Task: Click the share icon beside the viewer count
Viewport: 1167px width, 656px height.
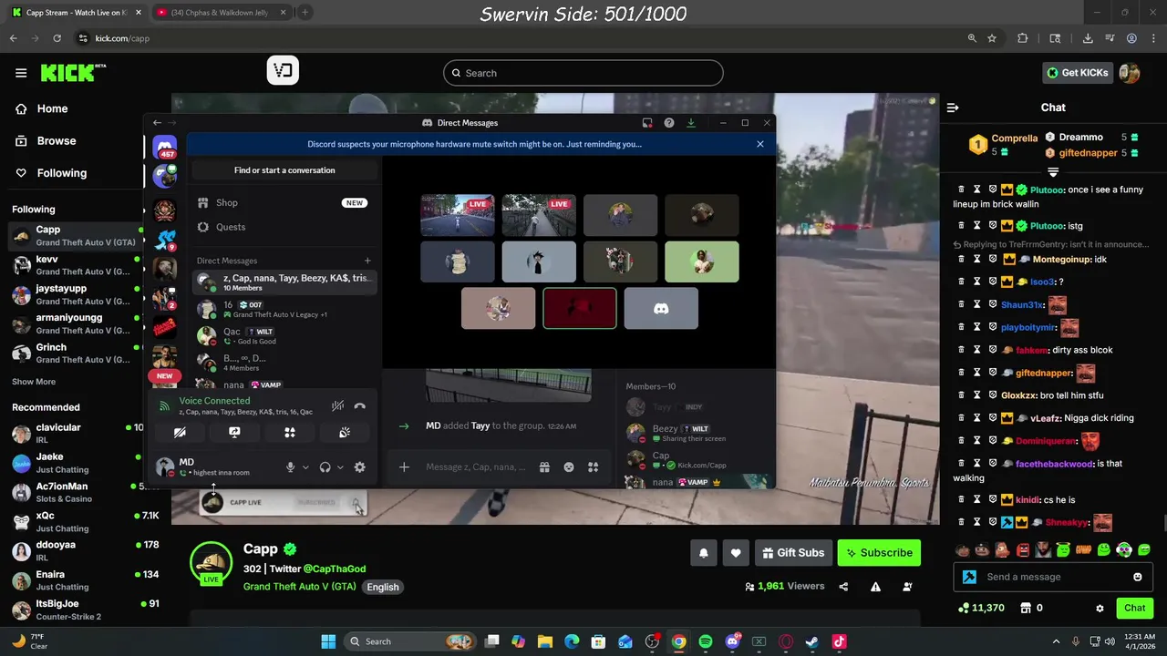Action: [844, 587]
